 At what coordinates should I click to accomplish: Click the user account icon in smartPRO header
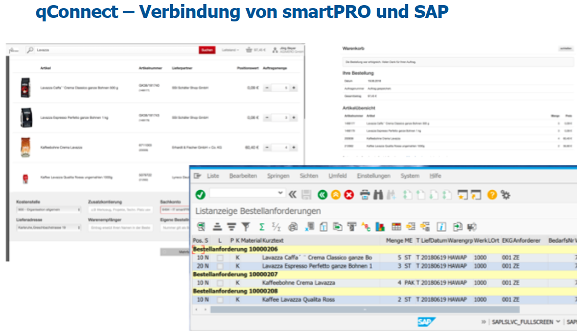275,50
